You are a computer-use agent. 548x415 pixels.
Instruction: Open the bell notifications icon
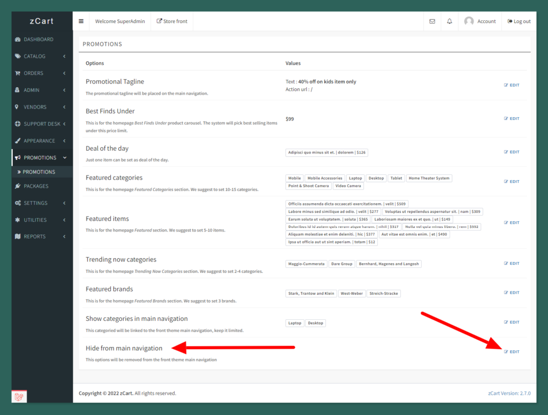pyautogui.click(x=450, y=21)
